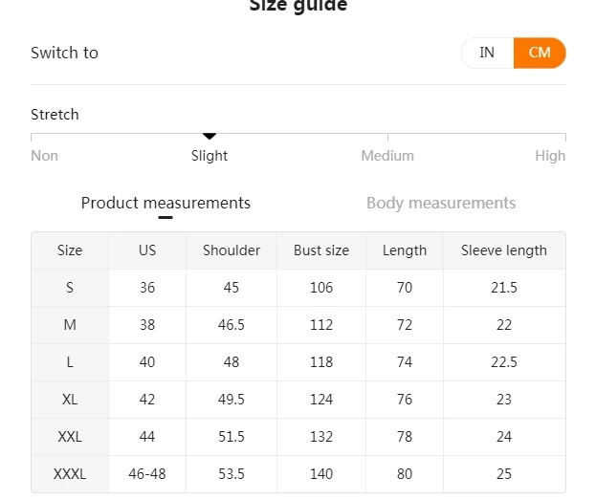Switch units to IN
This screenshot has width=596, height=500.
point(487,53)
